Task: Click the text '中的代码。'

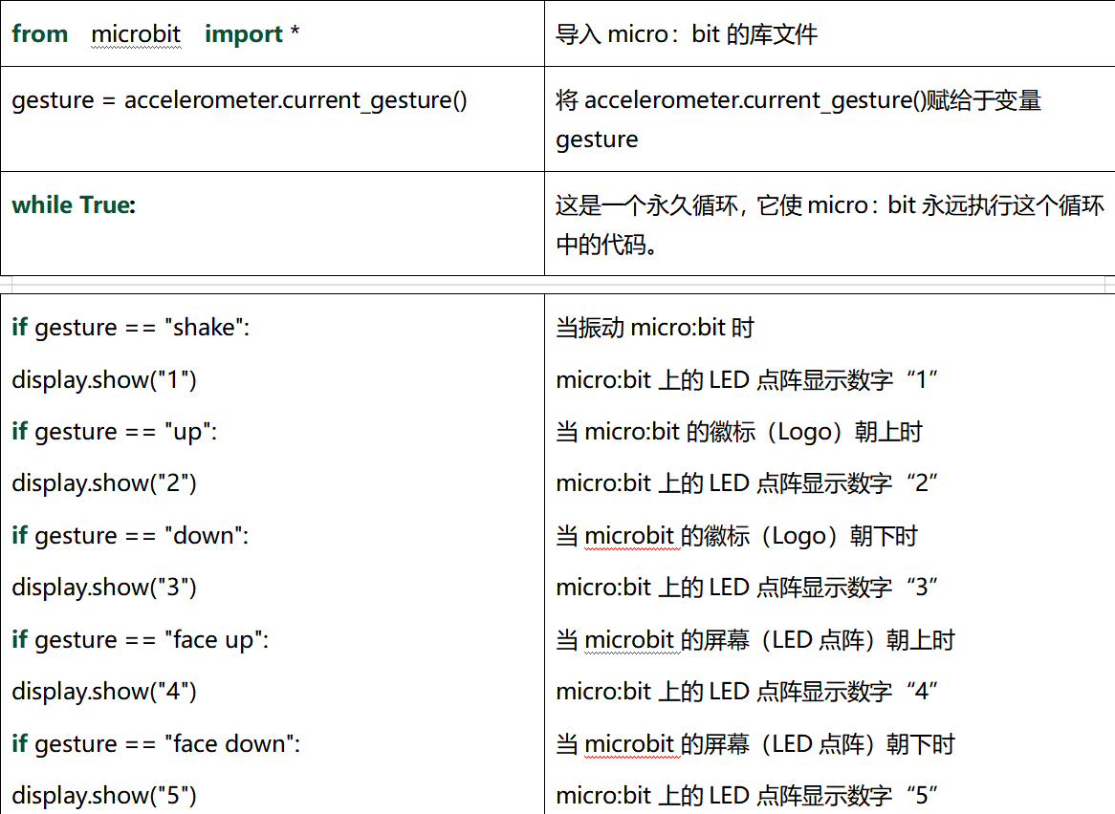Action: tap(606, 245)
